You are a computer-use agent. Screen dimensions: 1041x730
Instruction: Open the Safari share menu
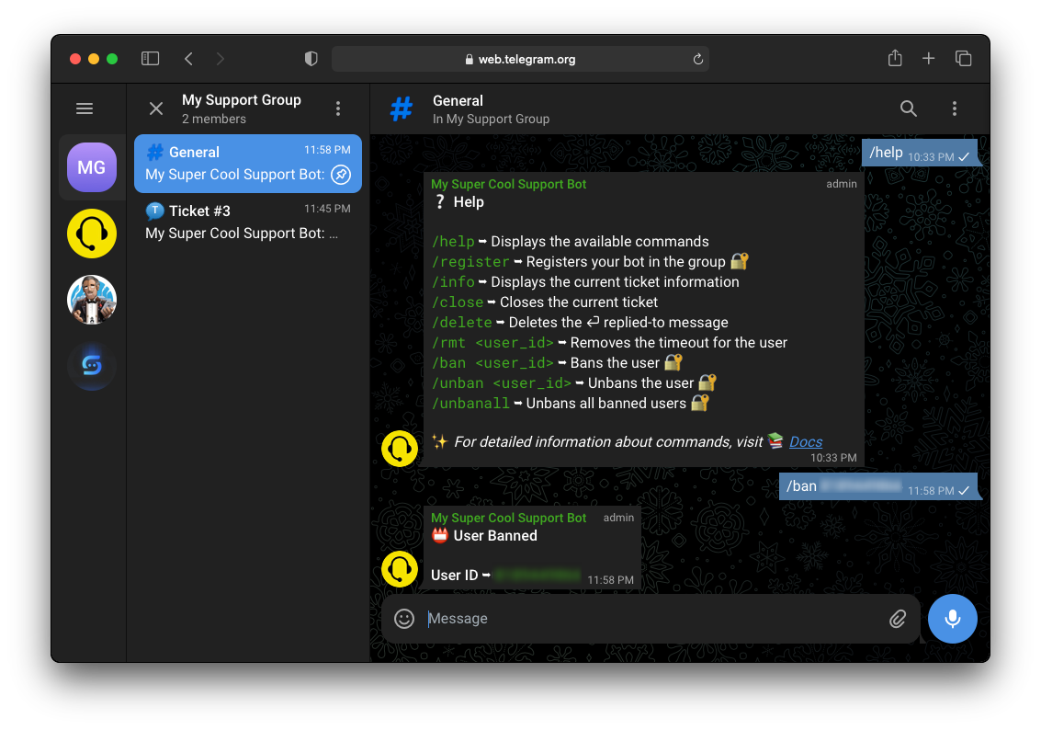pos(895,58)
